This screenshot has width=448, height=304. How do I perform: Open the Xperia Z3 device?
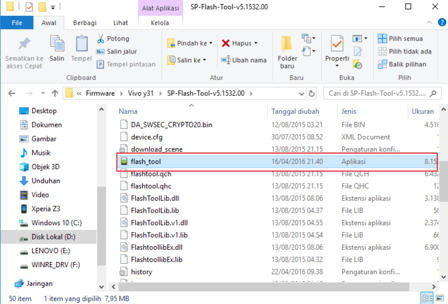(40, 209)
